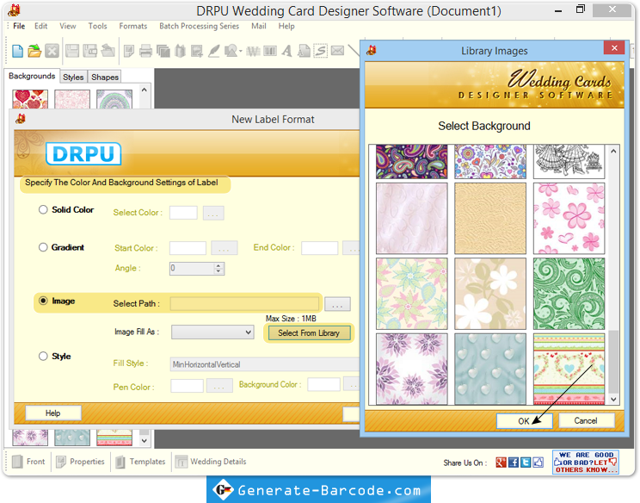This screenshot has height=503, width=640.
Task: Select the teal hearts background thumbnail
Action: click(x=490, y=369)
